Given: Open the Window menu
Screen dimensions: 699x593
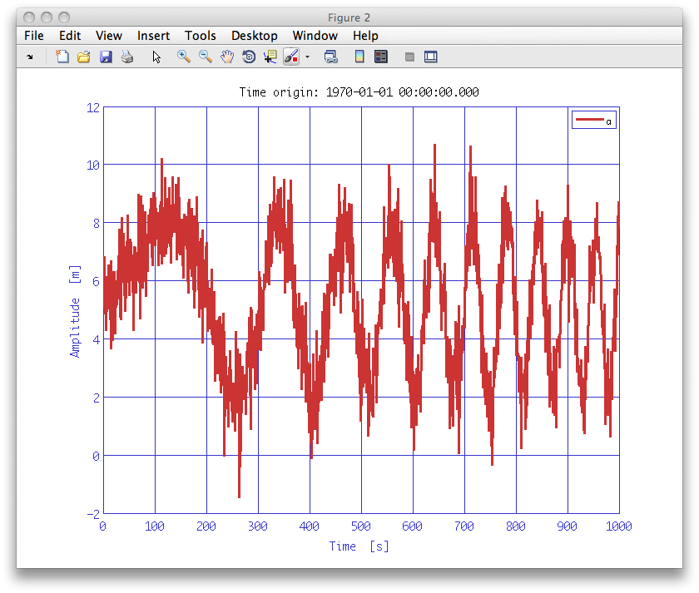Looking at the screenshot, I should click(x=315, y=36).
